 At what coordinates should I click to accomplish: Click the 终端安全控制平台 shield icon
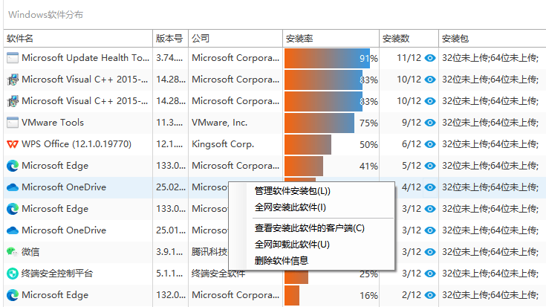[13, 274]
